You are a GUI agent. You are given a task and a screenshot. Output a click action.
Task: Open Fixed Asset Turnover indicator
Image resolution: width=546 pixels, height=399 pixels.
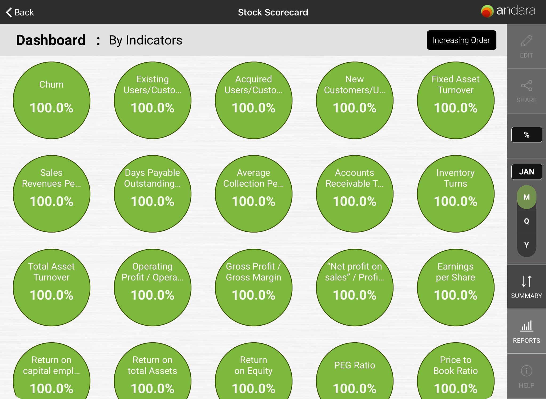click(x=455, y=100)
